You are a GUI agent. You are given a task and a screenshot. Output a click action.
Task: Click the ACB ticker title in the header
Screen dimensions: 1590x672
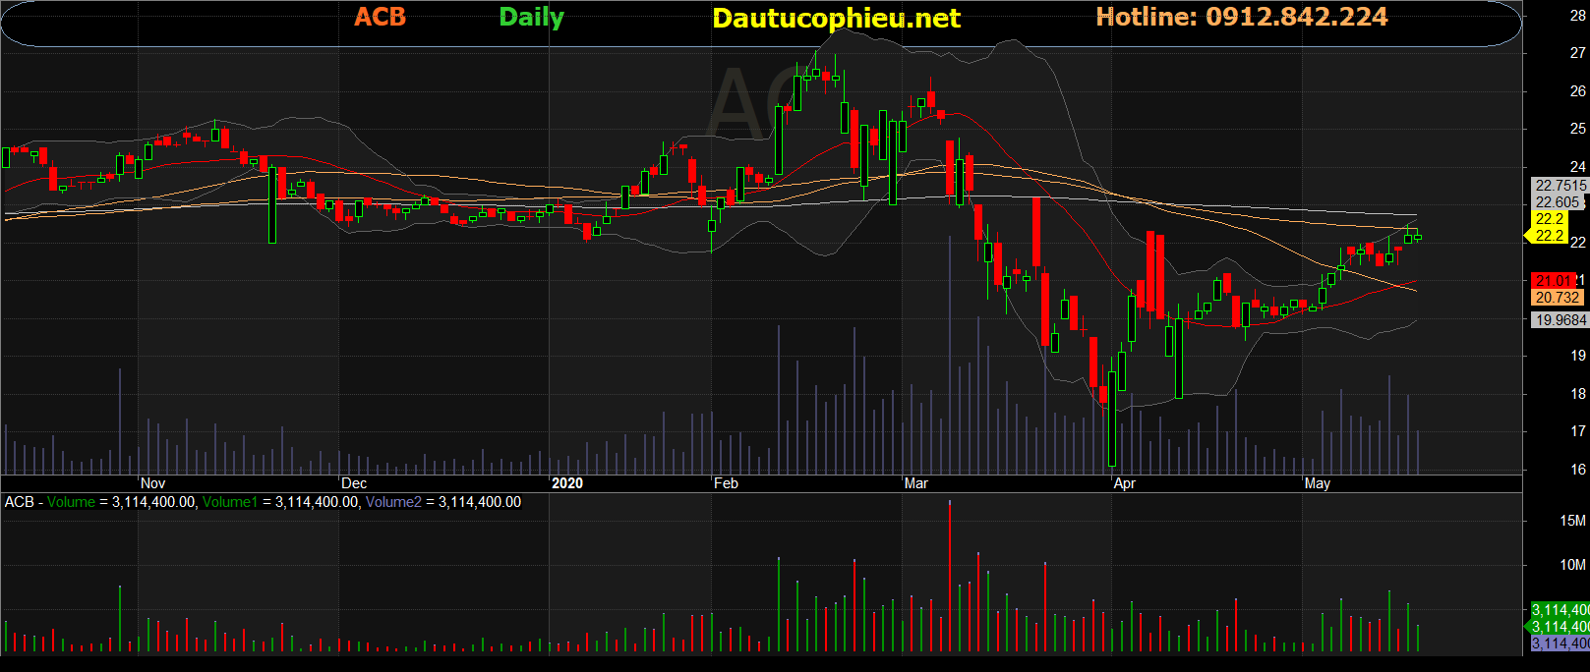tap(381, 17)
